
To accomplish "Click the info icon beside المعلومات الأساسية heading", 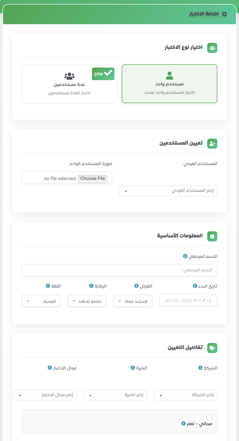I will tap(212, 236).
